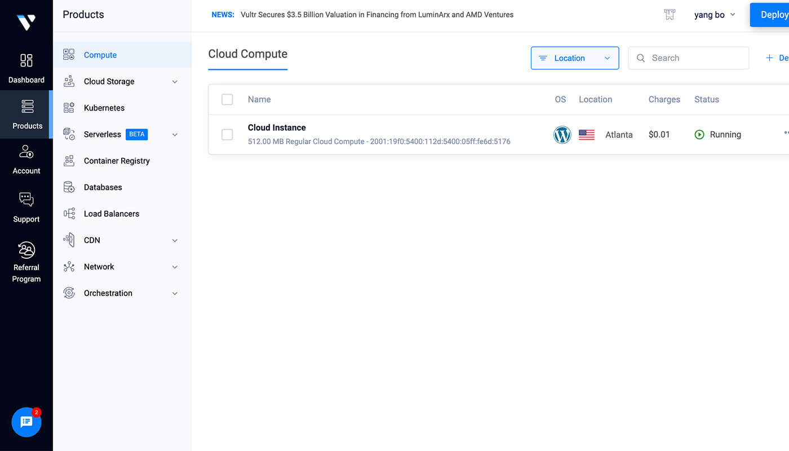
Task: Click the Load Balancers sidebar icon
Action: [x=69, y=214]
